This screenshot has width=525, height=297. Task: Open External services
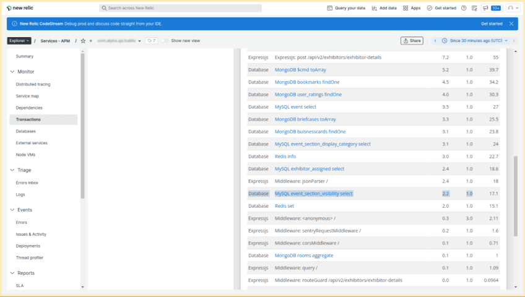pos(32,143)
